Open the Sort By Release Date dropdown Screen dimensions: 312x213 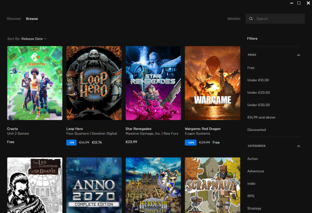[34, 39]
